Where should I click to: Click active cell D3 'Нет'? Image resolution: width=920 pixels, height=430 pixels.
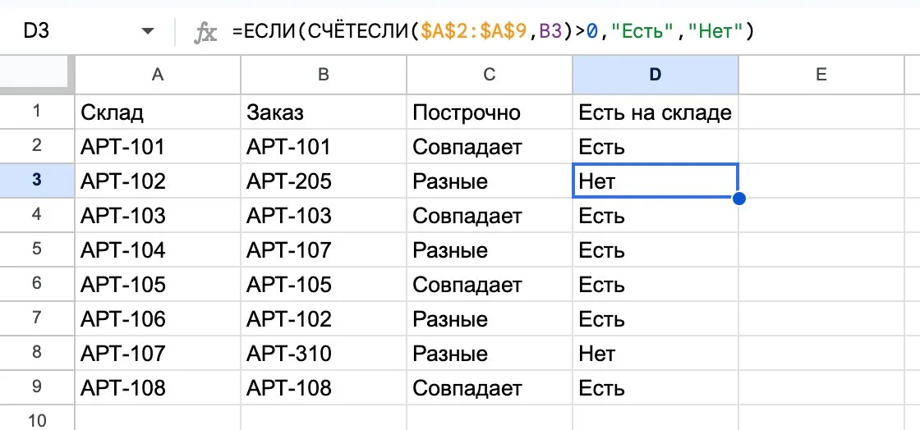(655, 181)
